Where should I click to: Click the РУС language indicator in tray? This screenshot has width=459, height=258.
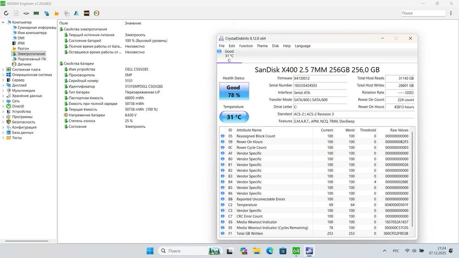point(396,251)
